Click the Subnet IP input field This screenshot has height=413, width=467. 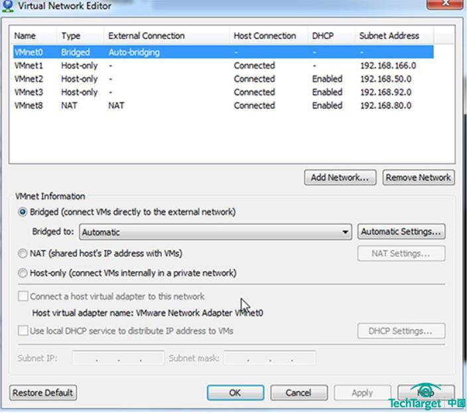(118, 358)
